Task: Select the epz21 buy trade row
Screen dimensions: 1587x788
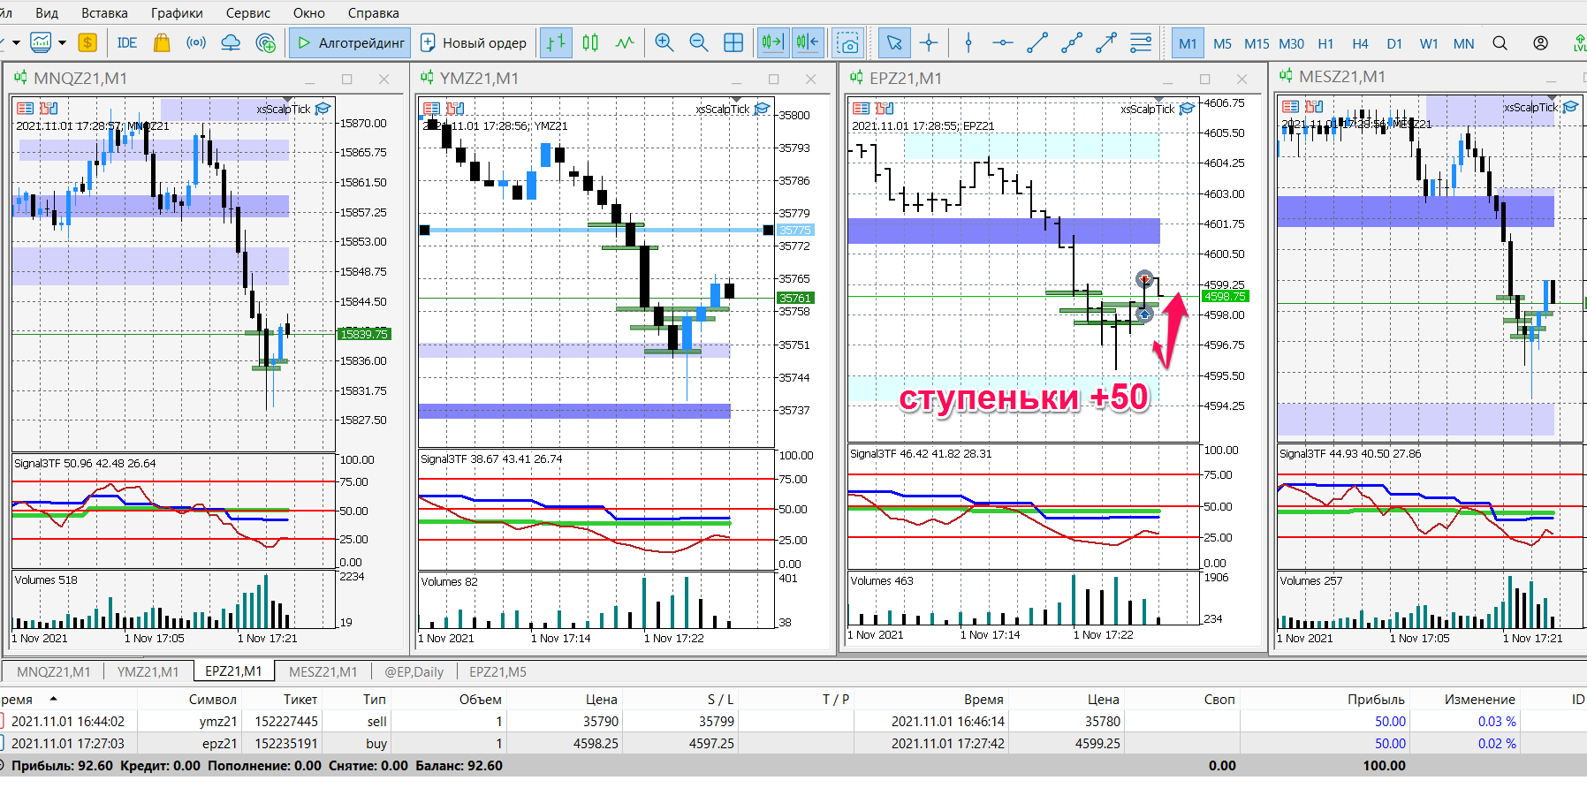Action: click(793, 743)
